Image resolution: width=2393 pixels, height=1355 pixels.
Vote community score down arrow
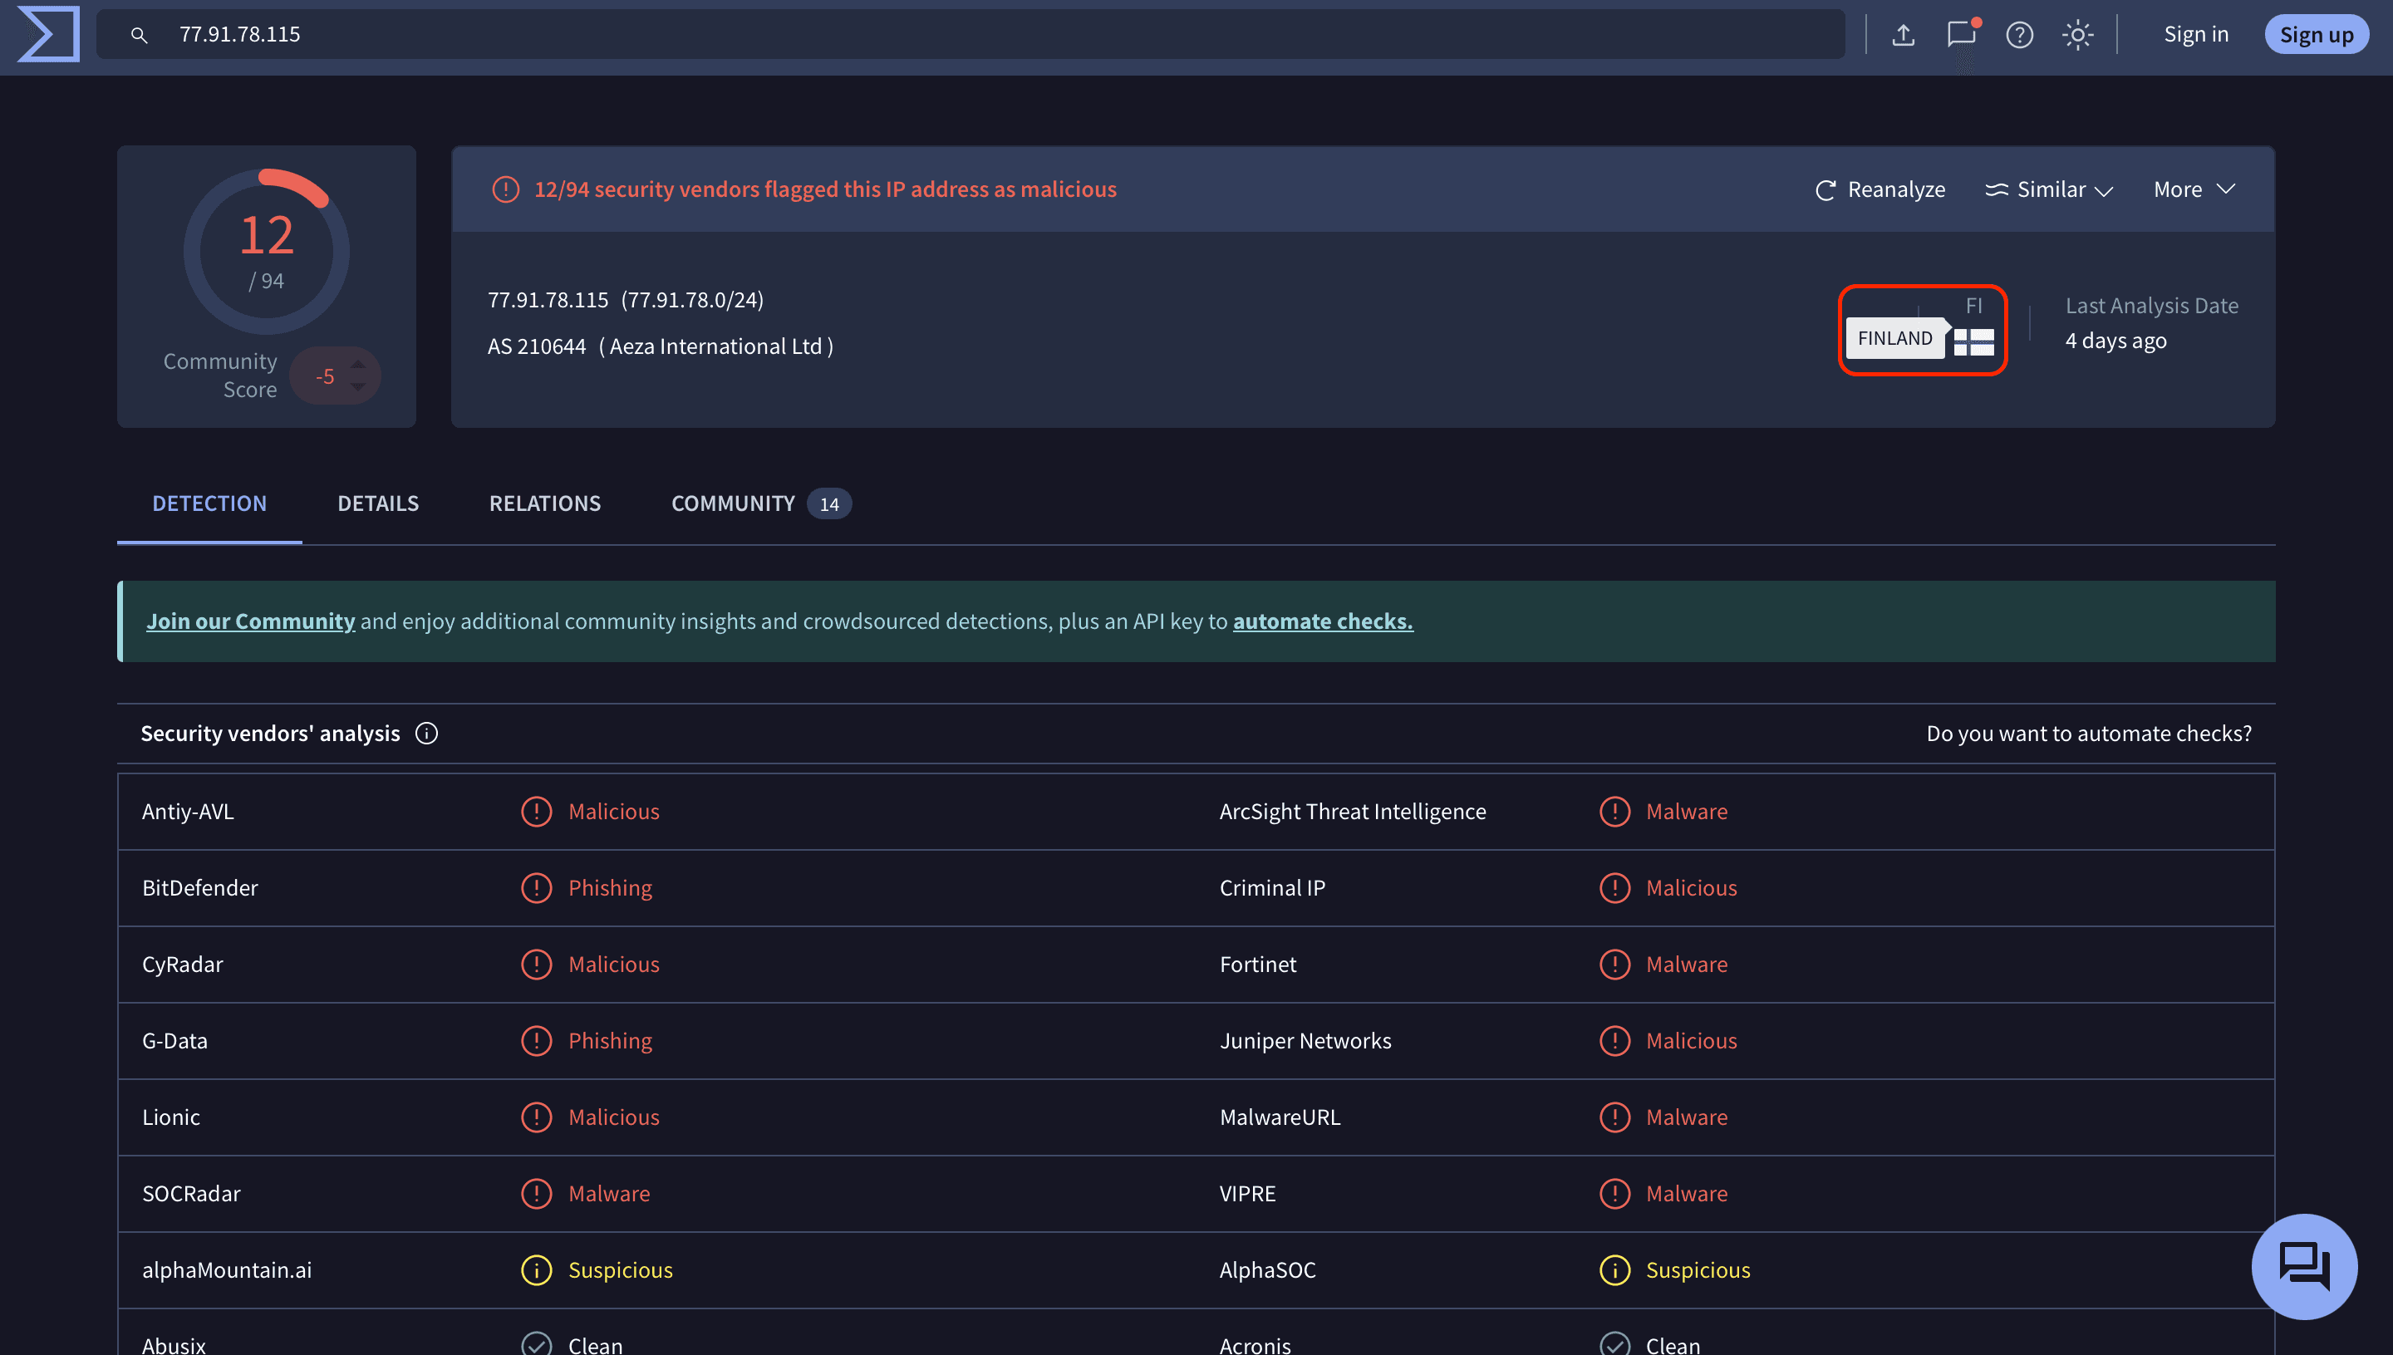[x=357, y=387]
